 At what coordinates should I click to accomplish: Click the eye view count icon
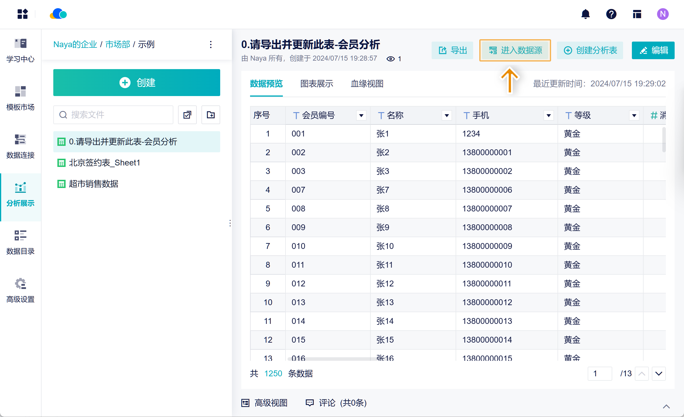[390, 59]
